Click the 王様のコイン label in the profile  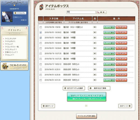(x=18, y=17)
